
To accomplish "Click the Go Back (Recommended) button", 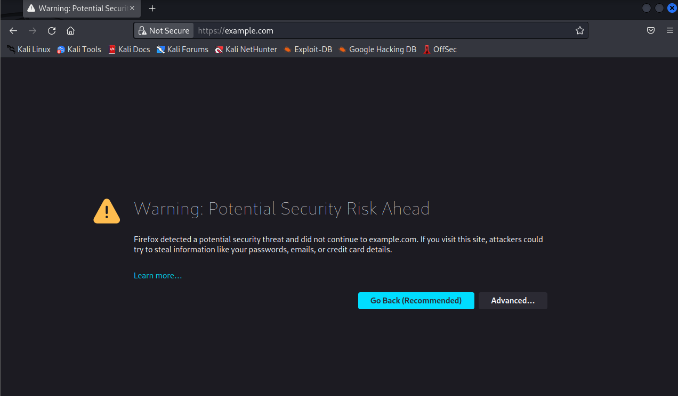I will tap(416, 301).
